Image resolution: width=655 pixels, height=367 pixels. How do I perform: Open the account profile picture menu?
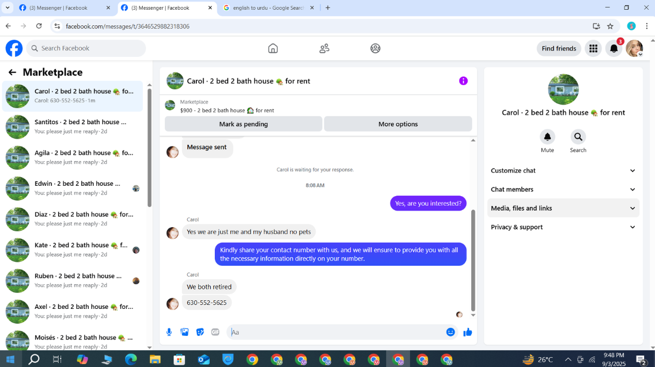point(634,48)
